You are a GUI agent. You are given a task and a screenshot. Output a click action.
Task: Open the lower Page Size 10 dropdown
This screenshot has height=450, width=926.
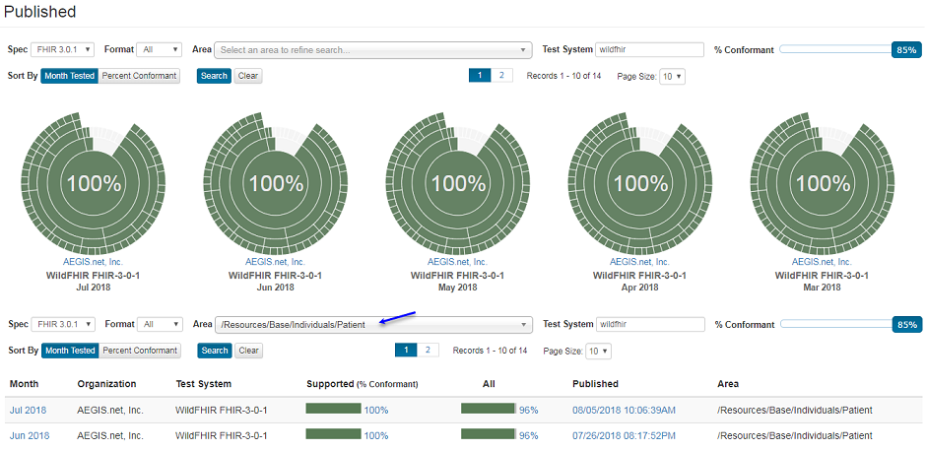tap(598, 351)
